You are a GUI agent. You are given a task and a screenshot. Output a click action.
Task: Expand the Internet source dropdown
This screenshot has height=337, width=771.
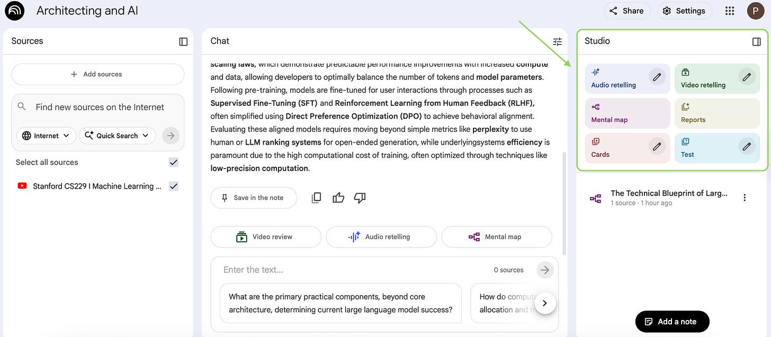[46, 136]
